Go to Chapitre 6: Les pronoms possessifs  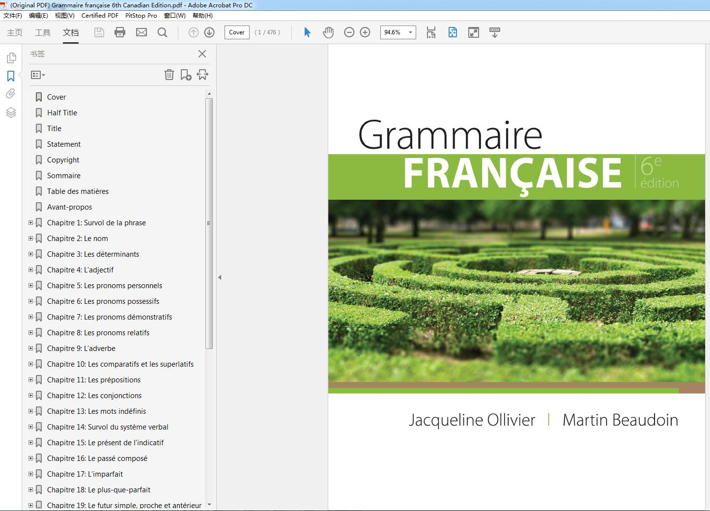pos(103,301)
